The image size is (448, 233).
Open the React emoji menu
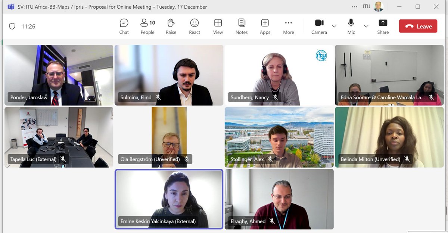[194, 26]
